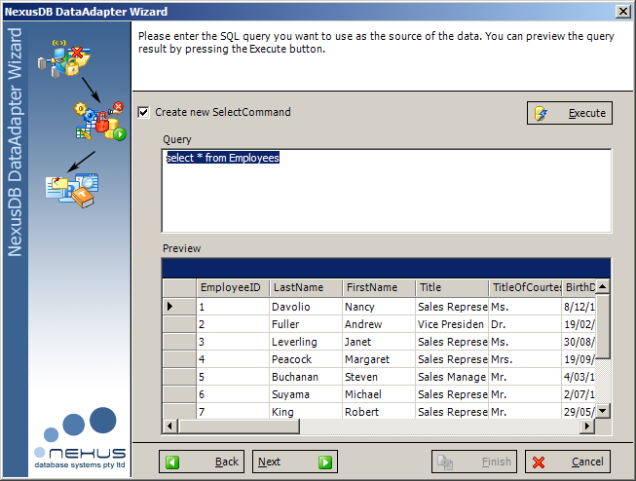Click the Steven first name cell

point(379,377)
